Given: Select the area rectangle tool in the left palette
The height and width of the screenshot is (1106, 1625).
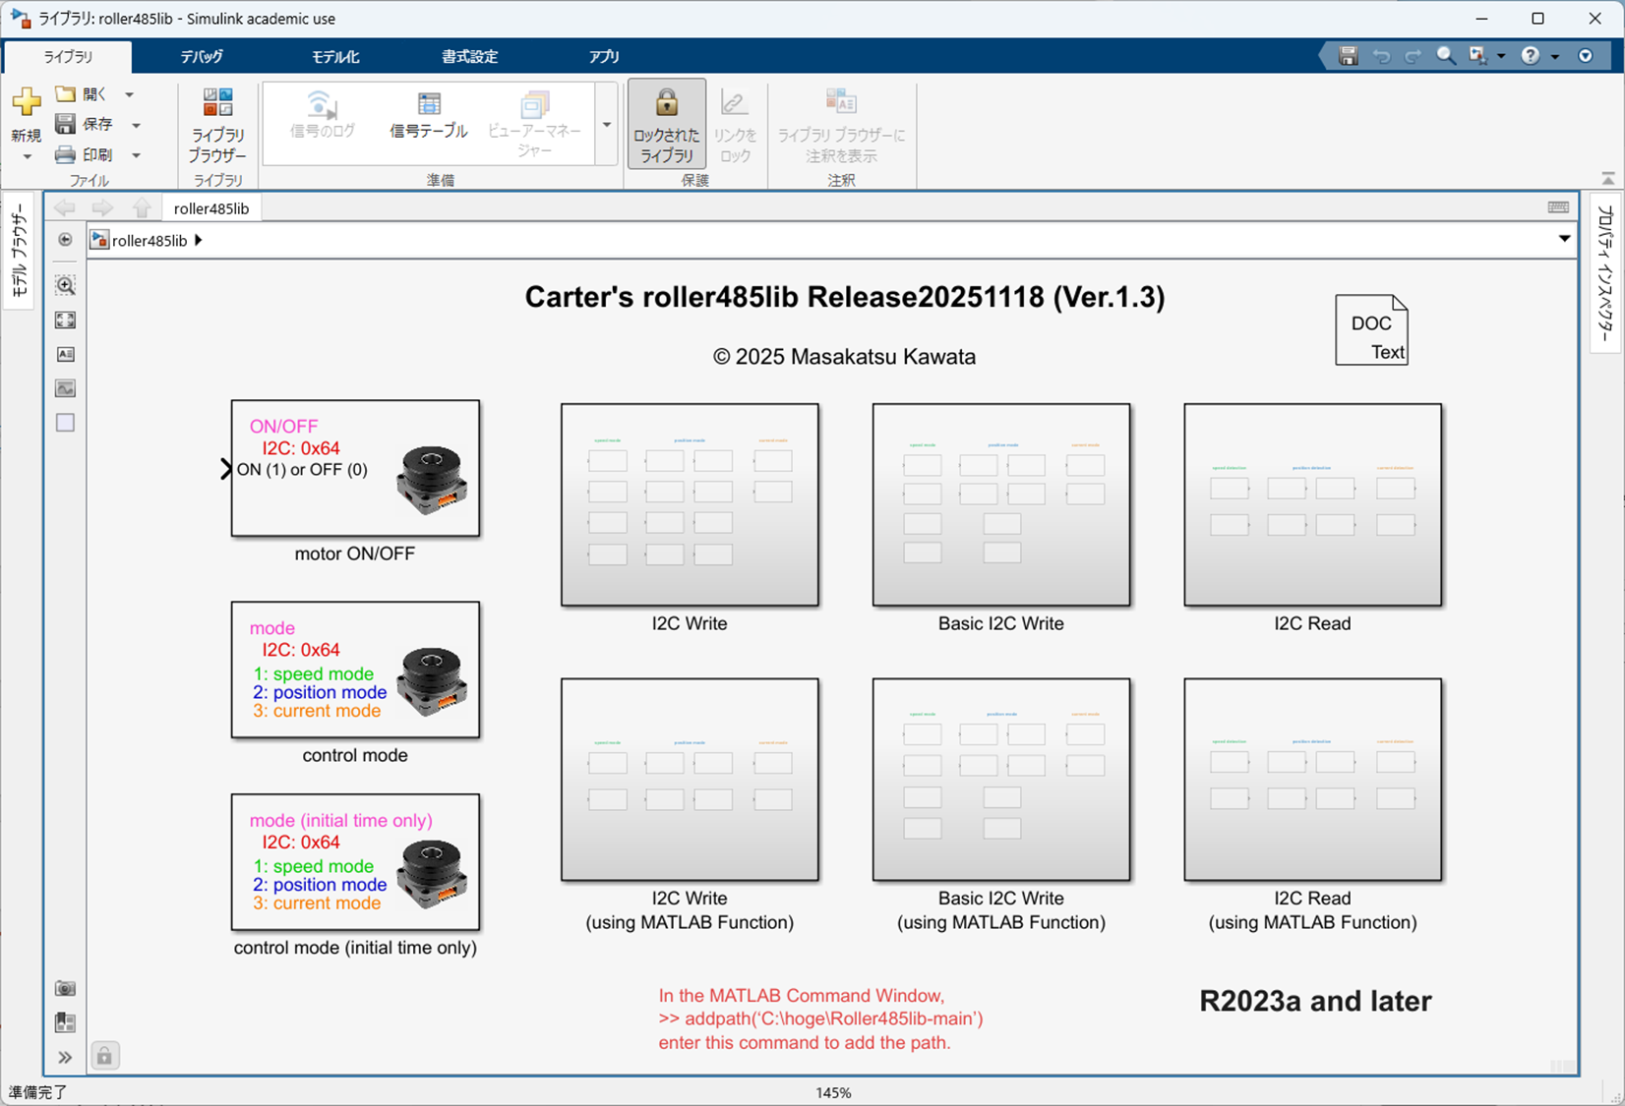Looking at the screenshot, I should (65, 423).
